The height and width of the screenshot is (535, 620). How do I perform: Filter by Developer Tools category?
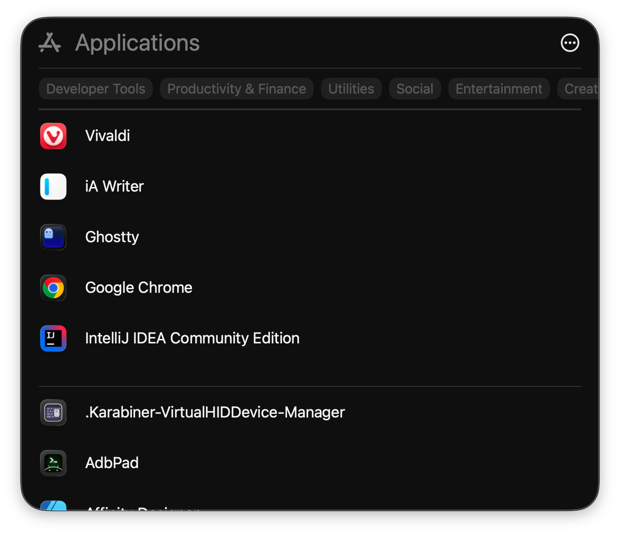(96, 89)
